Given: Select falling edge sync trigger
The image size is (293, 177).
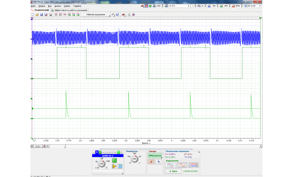Looking at the screenshot, I should [159, 162].
